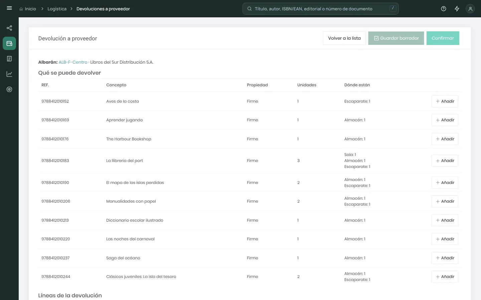Click the Saga del océano title
This screenshot has width=481, height=300.
pyautogui.click(x=123, y=258)
